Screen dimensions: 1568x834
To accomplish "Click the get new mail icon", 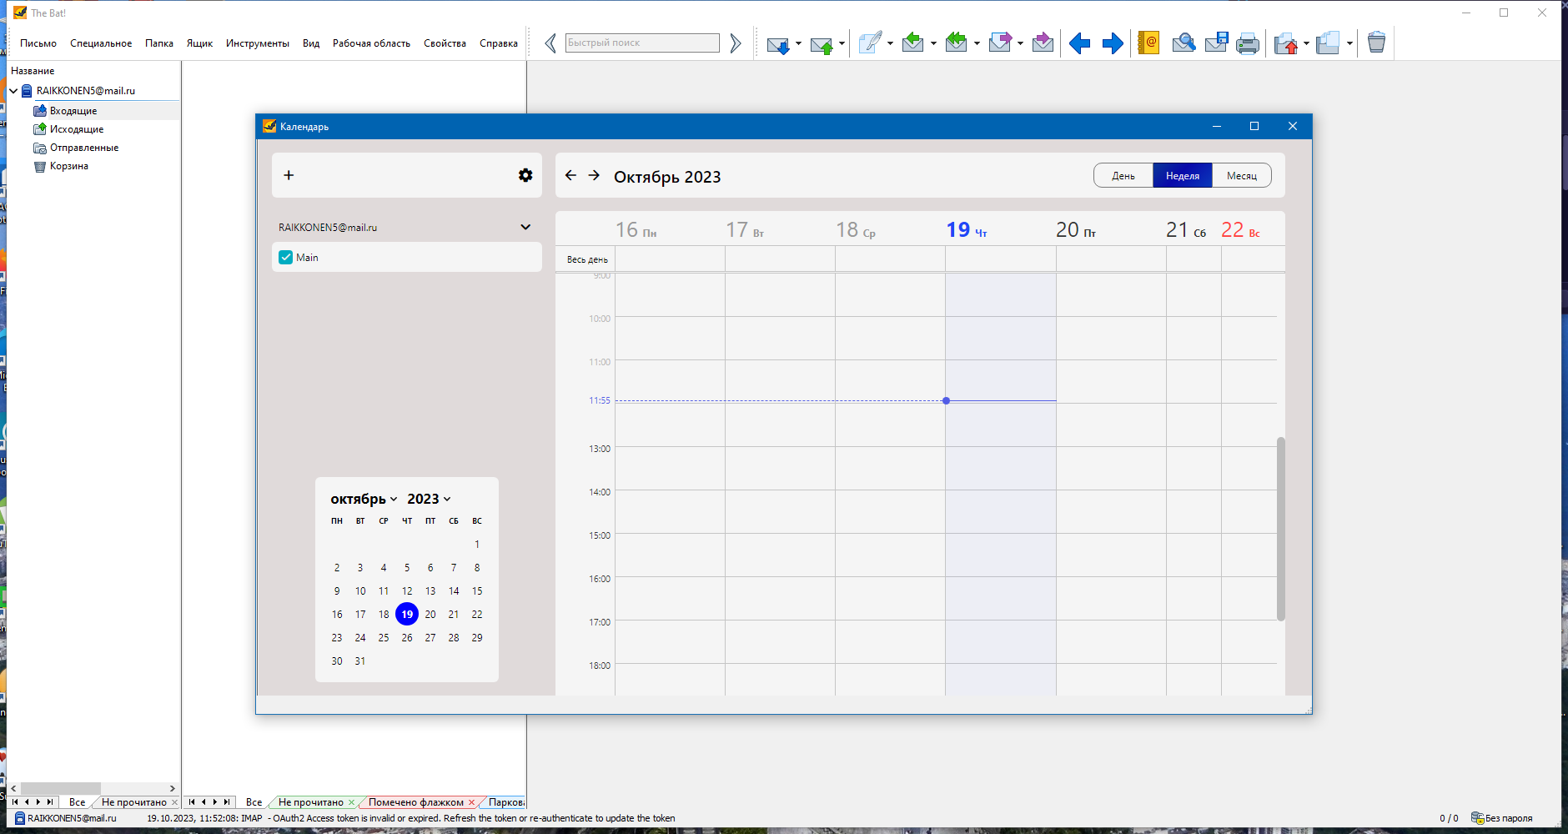I will [x=777, y=43].
